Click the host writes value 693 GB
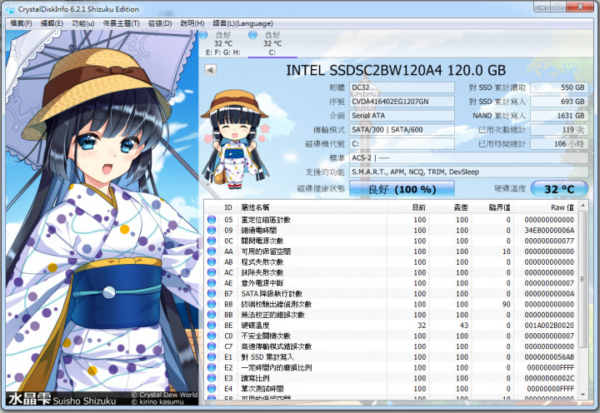This screenshot has height=413, width=600. click(x=559, y=102)
